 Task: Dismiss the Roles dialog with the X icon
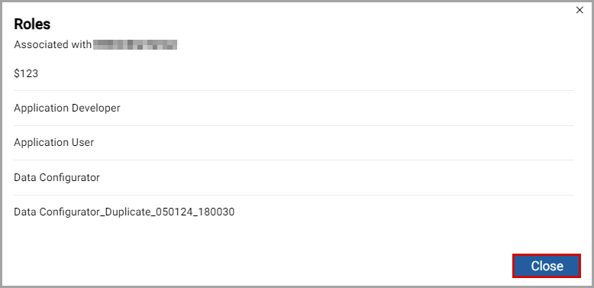pos(579,10)
